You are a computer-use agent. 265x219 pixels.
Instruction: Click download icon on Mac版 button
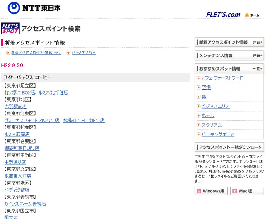[235, 191]
